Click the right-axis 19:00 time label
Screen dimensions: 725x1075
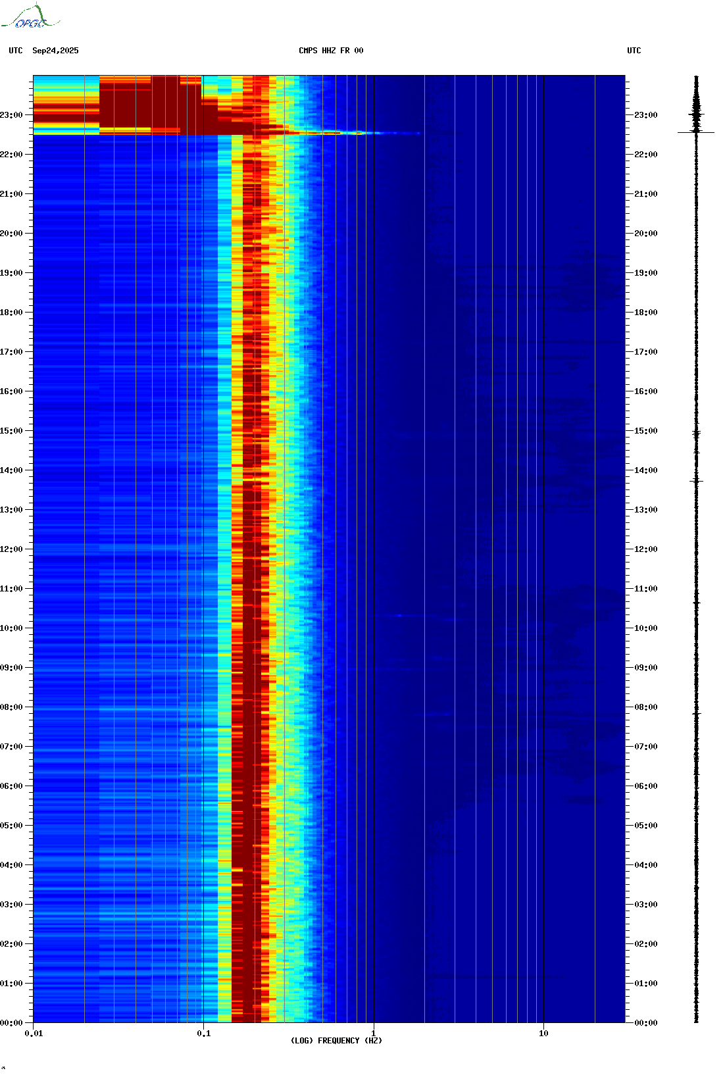point(646,273)
